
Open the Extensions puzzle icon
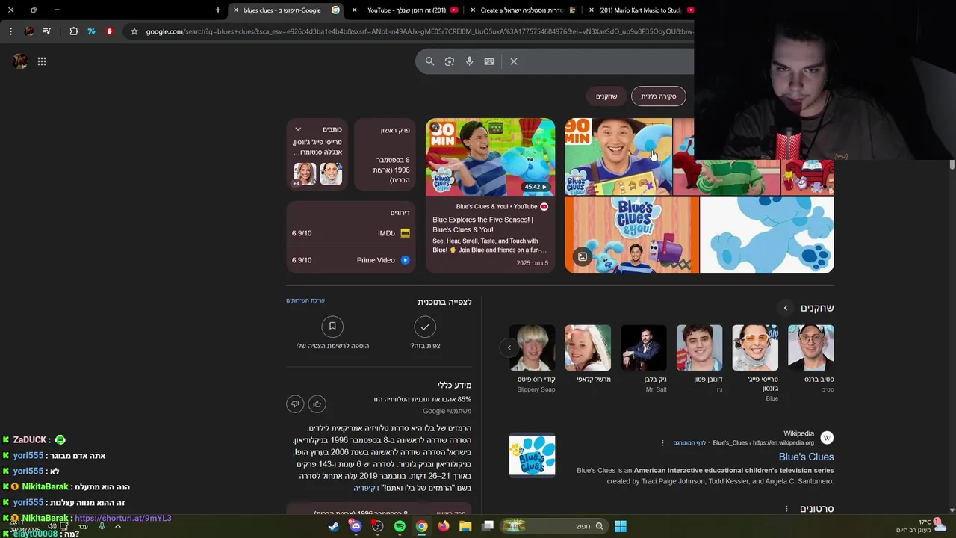click(x=73, y=31)
